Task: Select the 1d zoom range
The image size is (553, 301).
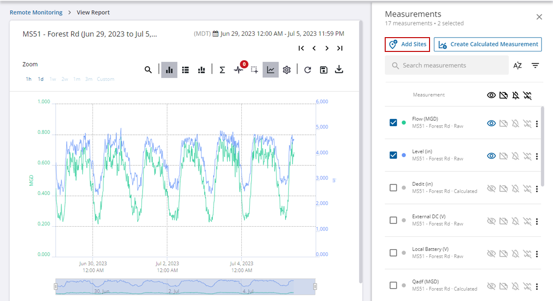Action: coord(41,79)
